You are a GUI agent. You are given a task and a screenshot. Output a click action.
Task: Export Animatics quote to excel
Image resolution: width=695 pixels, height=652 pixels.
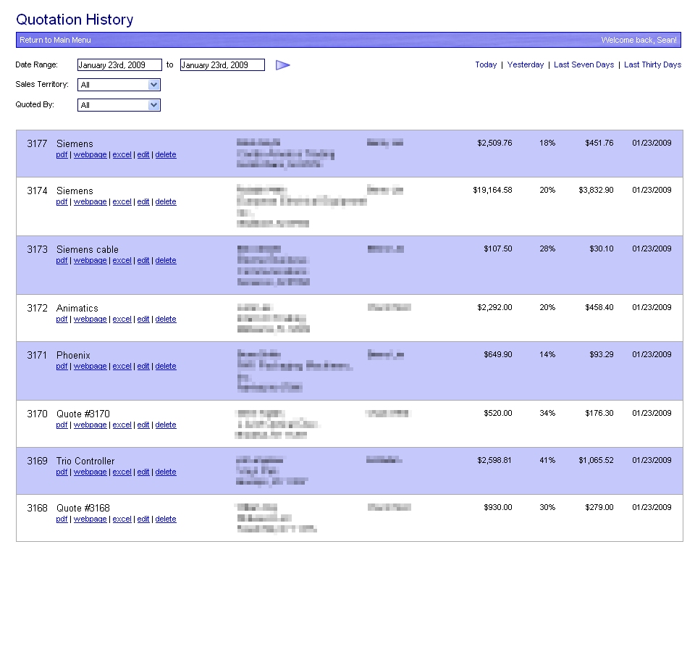click(x=122, y=319)
